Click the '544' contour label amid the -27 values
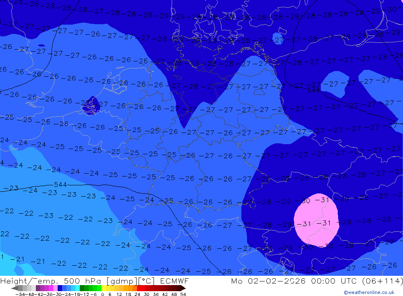 click(313, 90)
